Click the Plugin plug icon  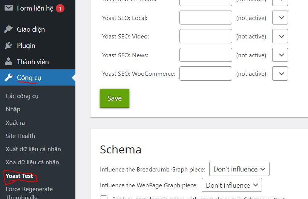point(8,45)
